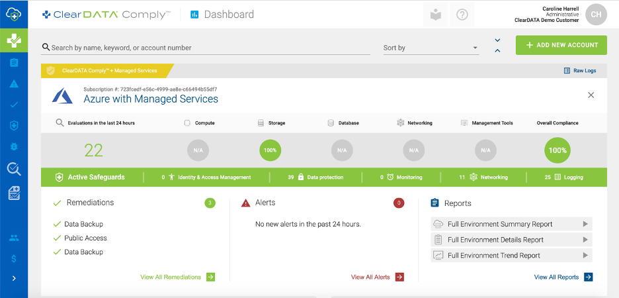Click the Database N/A circle

tap(342, 150)
